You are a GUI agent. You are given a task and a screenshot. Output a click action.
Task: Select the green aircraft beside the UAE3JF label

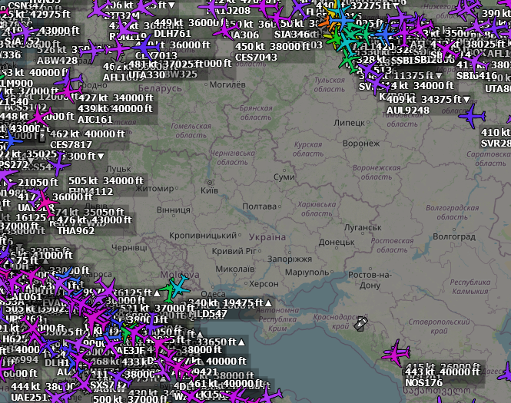pos(127,333)
